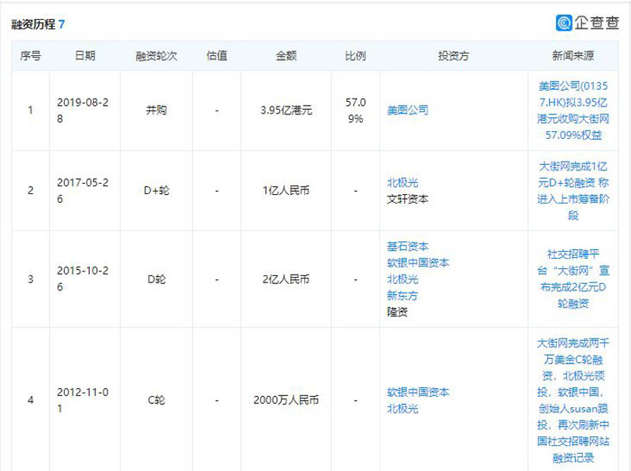The image size is (631, 471).
Task: Click the 金额 column header
Action: coord(286,56)
